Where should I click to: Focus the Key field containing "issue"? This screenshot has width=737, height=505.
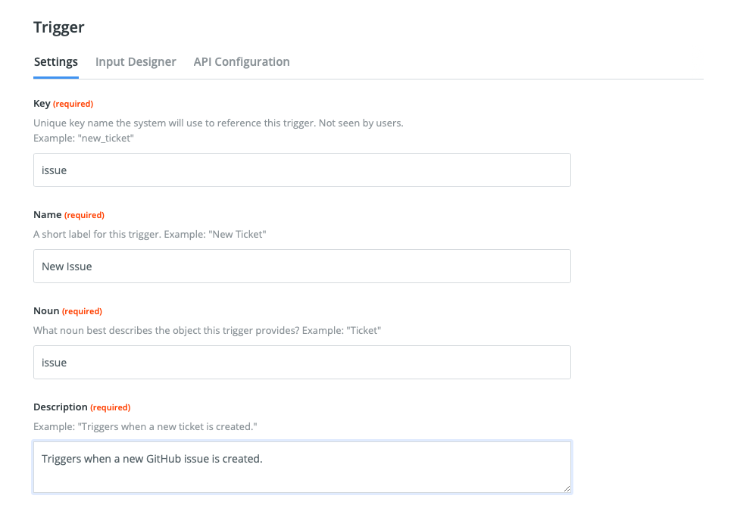(x=302, y=170)
